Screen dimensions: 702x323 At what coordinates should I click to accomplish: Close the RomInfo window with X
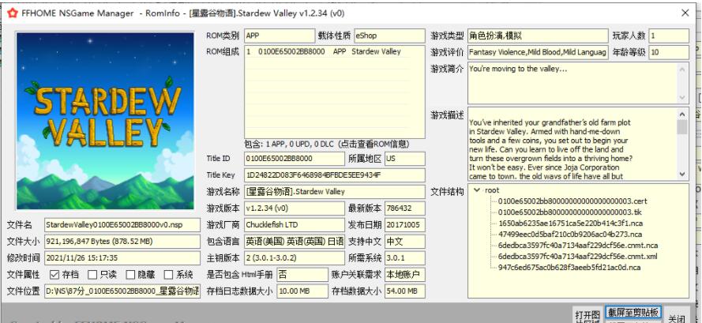click(685, 13)
